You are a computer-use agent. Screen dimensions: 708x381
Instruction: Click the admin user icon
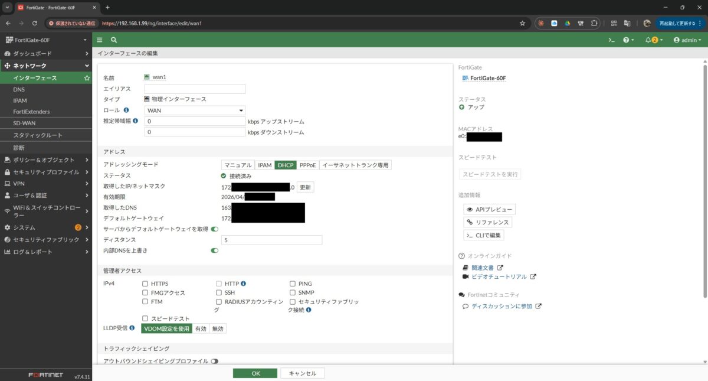click(x=677, y=40)
